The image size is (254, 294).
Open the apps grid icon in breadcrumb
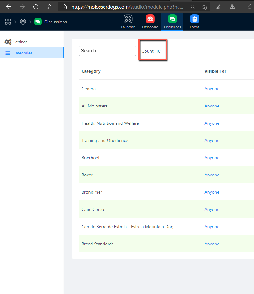8,22
